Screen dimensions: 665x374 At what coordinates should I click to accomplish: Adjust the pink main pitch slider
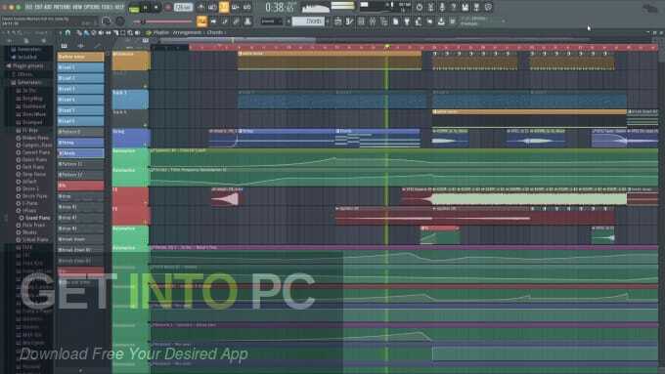coord(163,21)
